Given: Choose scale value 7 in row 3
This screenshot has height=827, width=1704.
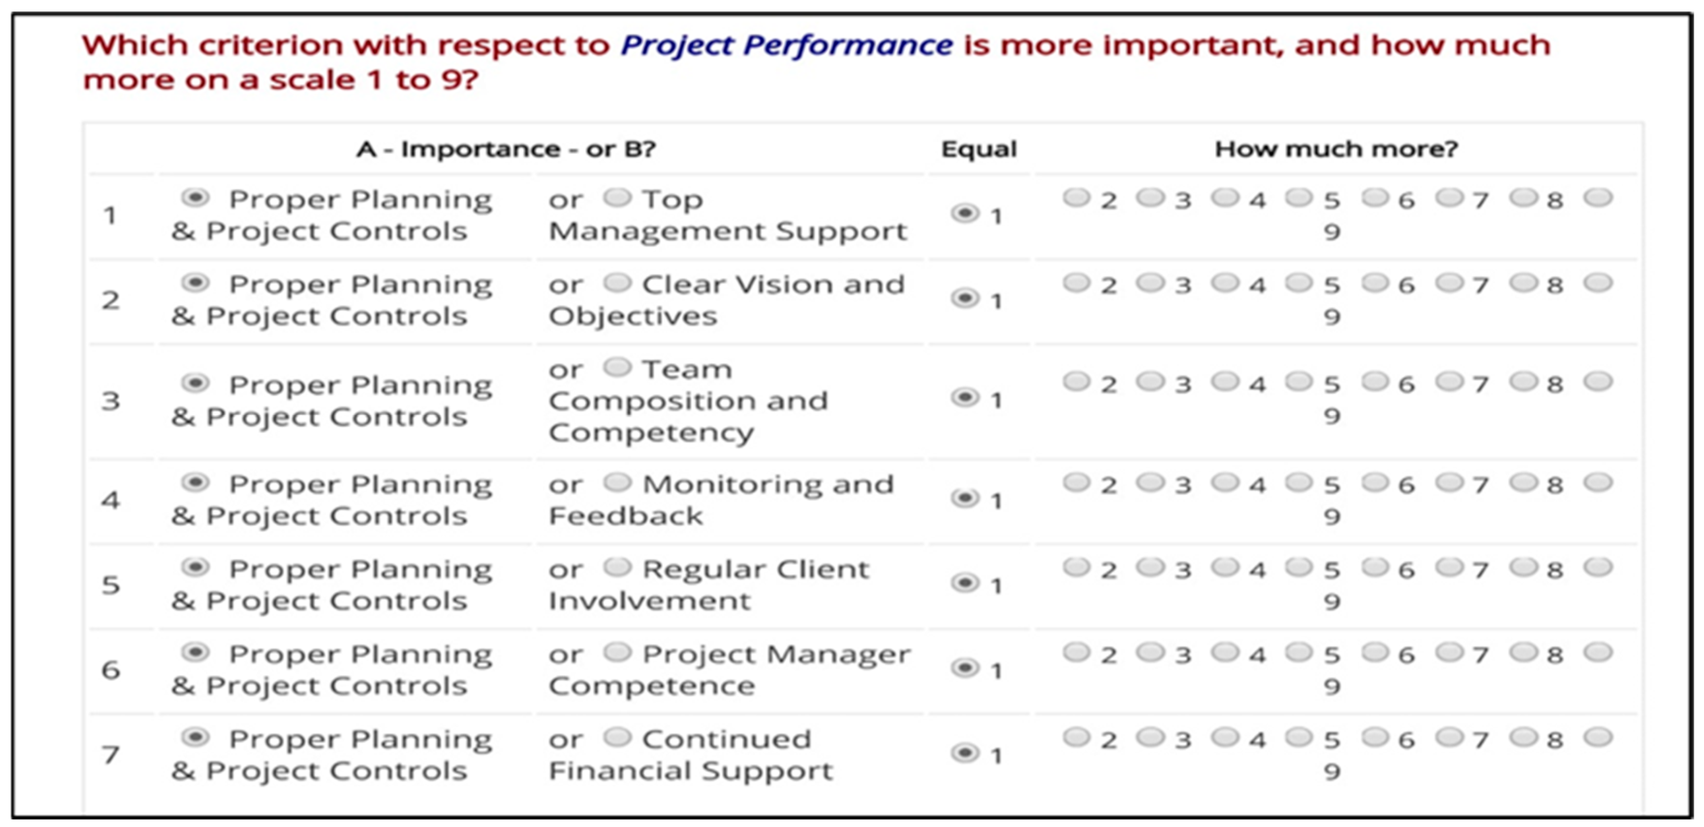Looking at the screenshot, I should pyautogui.click(x=1449, y=381).
